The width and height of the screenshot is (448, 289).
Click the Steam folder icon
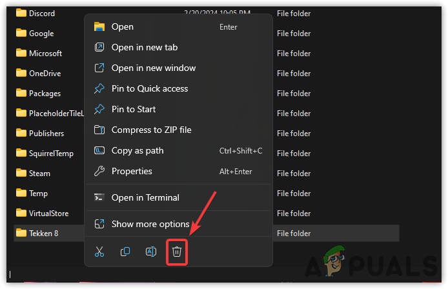(21, 173)
